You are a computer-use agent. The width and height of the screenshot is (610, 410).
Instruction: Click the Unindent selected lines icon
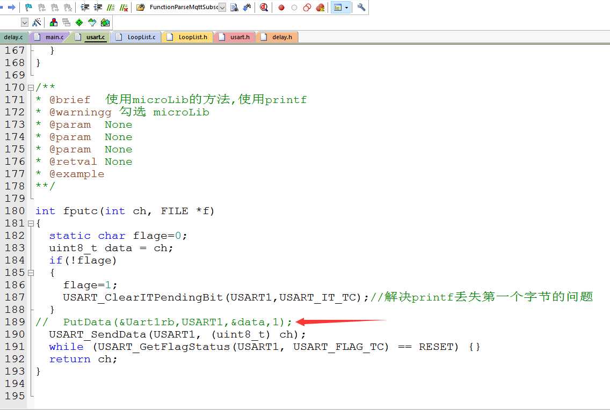pyautogui.click(x=98, y=7)
